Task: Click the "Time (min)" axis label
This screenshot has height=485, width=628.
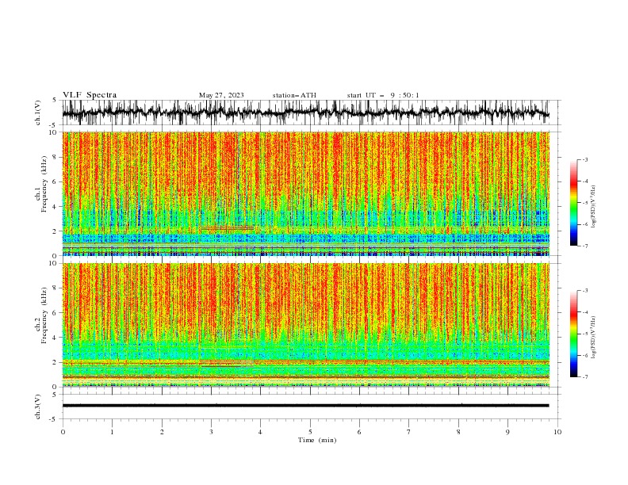Action: coord(317,440)
